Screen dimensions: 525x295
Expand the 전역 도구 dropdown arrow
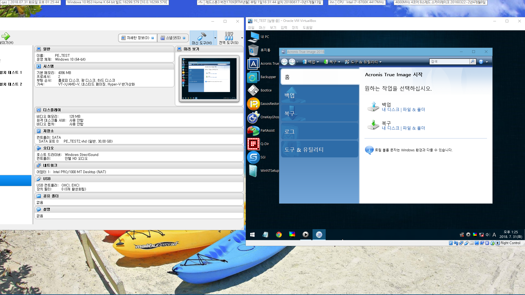click(242, 38)
